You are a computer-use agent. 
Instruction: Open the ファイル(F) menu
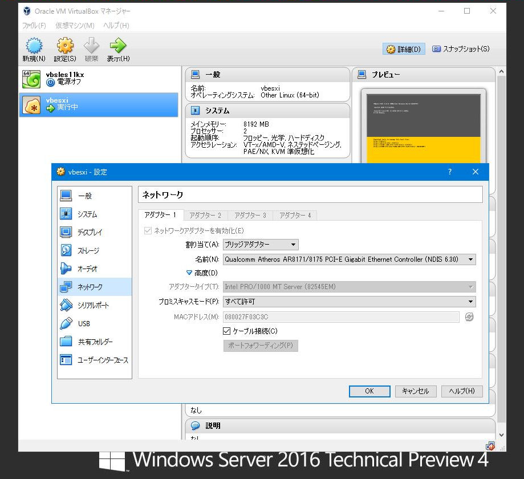[34, 26]
